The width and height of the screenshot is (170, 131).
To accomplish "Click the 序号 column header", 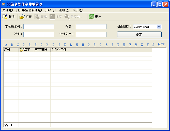I will coord(11,50).
